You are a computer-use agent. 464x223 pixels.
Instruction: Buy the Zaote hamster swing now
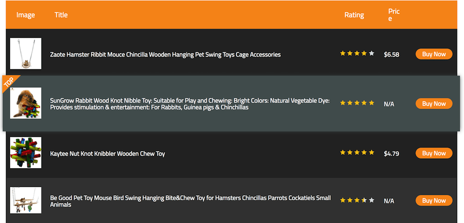434,54
